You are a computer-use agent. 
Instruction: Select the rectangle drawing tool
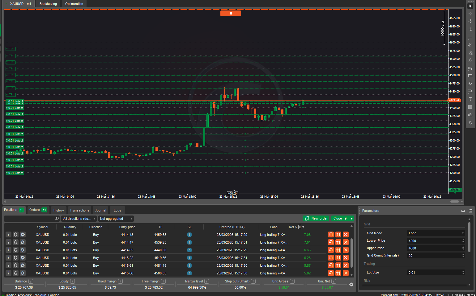point(470,76)
